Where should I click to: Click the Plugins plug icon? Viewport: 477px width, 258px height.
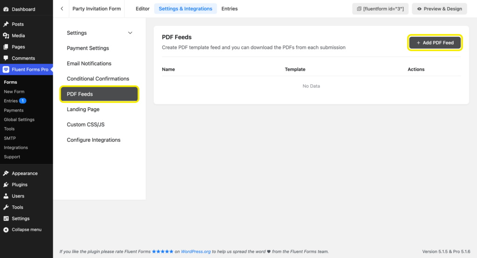[6, 185]
